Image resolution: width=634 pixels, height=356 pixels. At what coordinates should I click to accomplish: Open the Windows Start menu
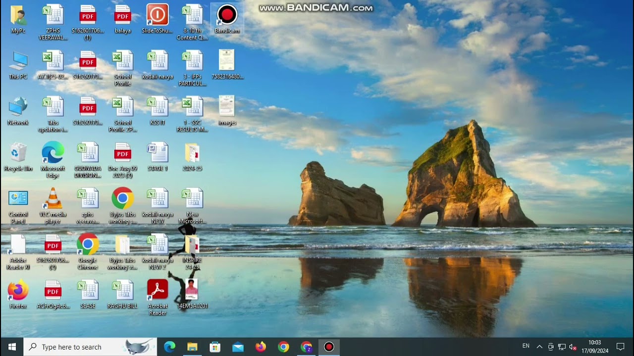click(x=12, y=347)
